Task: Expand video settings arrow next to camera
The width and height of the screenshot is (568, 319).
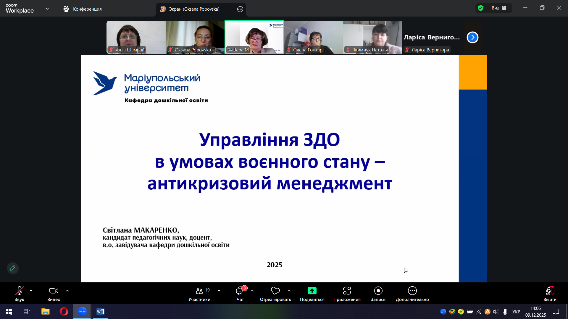Action: (67, 291)
